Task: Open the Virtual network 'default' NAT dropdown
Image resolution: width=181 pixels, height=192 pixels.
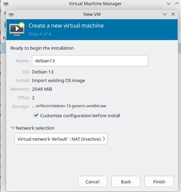Action: point(61,139)
